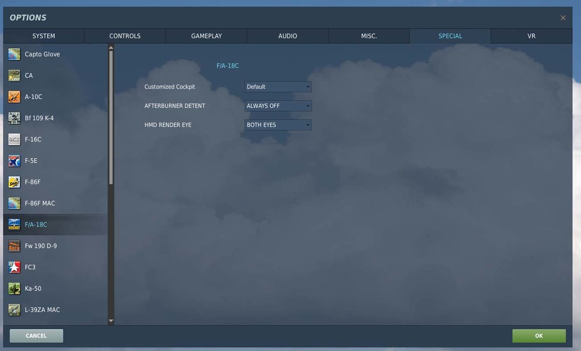Click the module list scroll down arrow
The height and width of the screenshot is (351, 581).
[111, 321]
